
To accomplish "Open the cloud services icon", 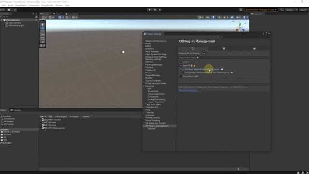I will [x=9, y=10].
